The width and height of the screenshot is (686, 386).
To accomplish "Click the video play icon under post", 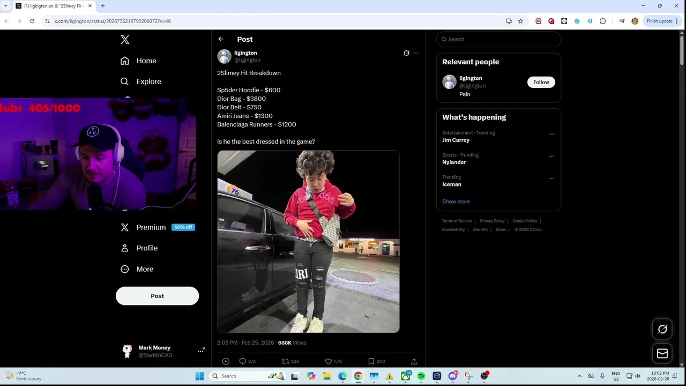I will pos(226,361).
